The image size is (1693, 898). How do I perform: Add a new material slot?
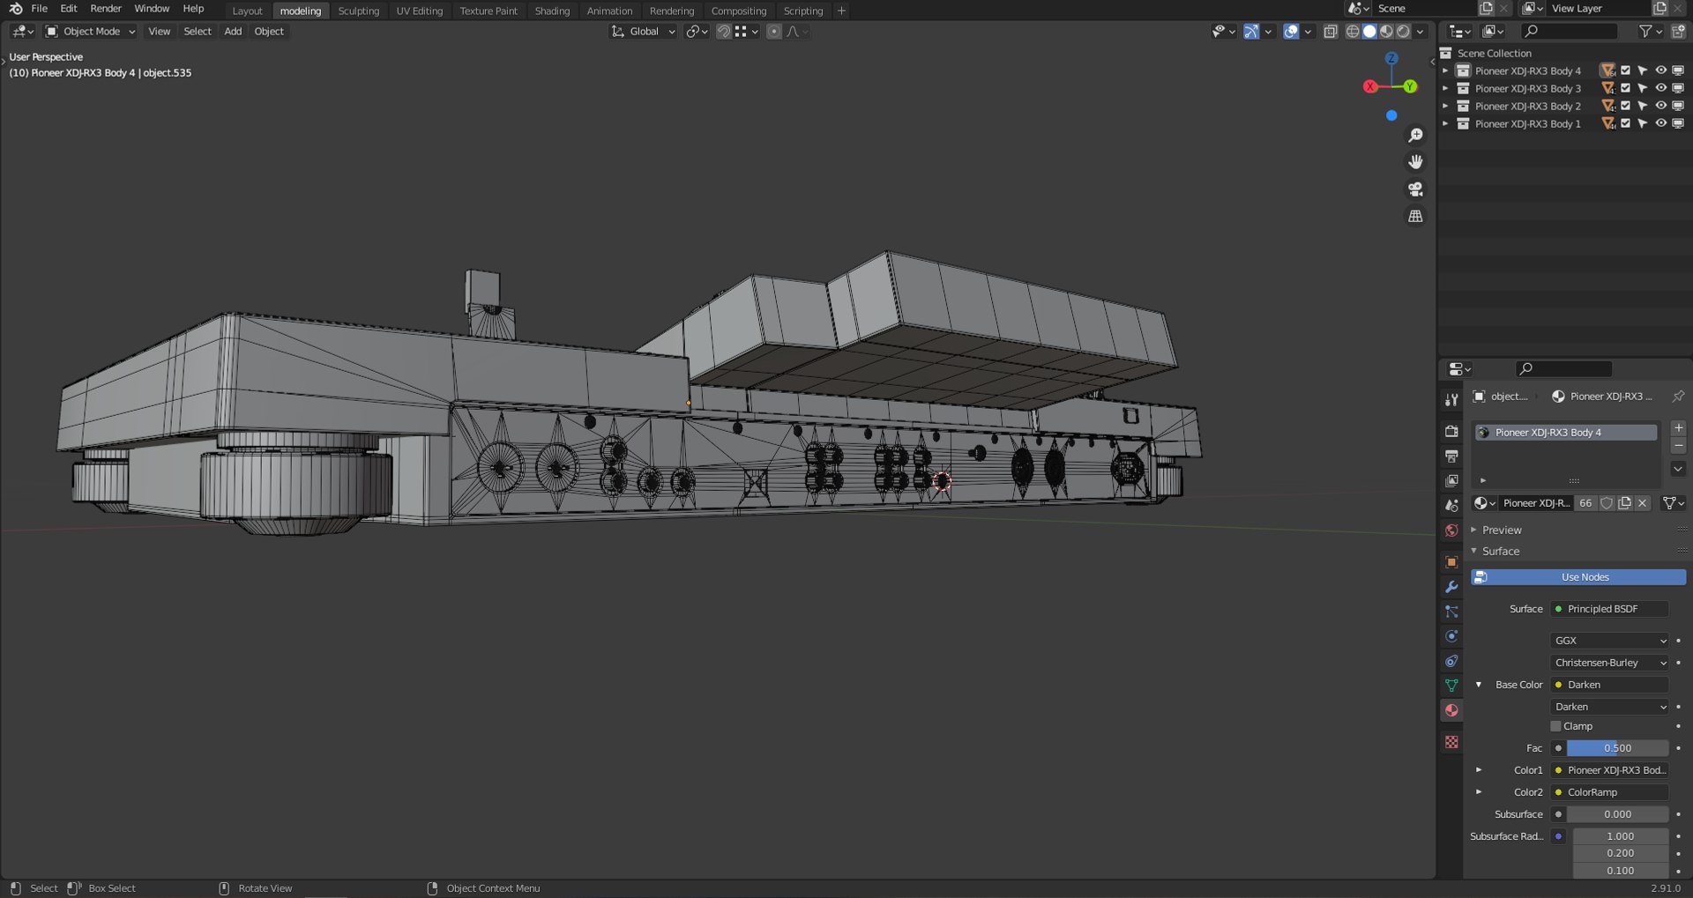click(1678, 428)
